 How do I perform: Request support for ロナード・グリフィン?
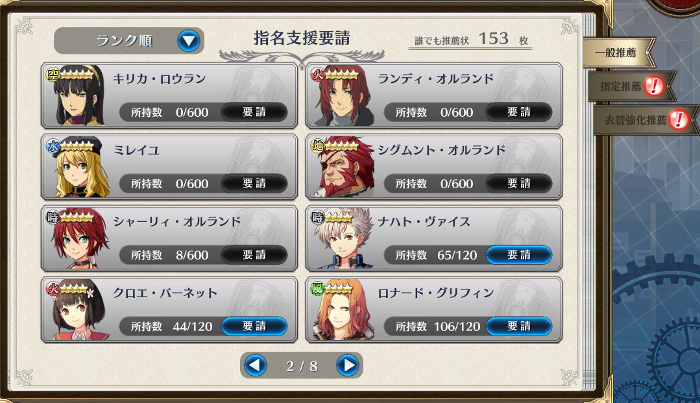click(519, 326)
